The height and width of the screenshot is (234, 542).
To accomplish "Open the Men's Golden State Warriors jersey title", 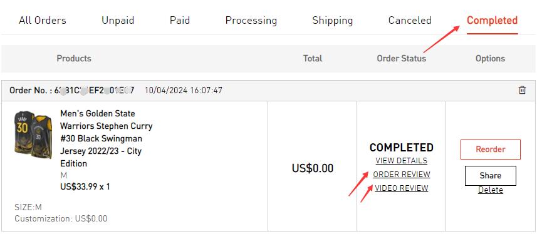I will 107,138.
